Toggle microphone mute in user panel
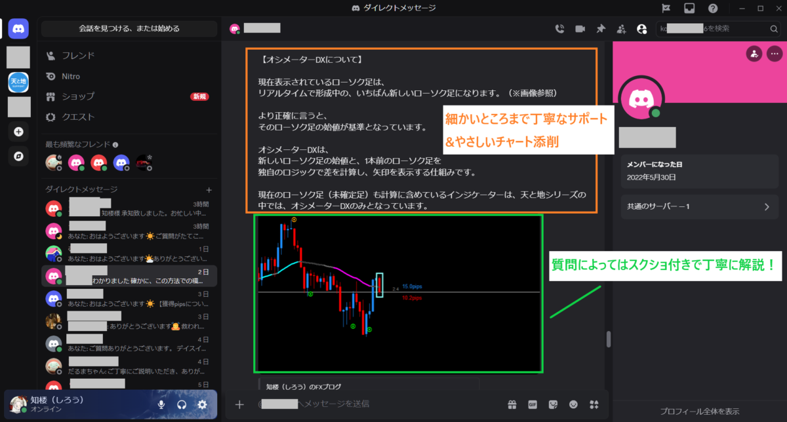Viewport: 787px width, 422px height. [x=161, y=404]
